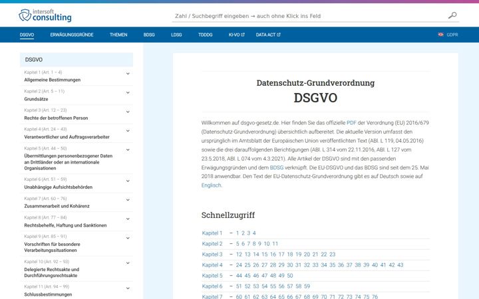The image size is (479, 299).
Task: Open the BDSG menu item
Action: (x=149, y=35)
